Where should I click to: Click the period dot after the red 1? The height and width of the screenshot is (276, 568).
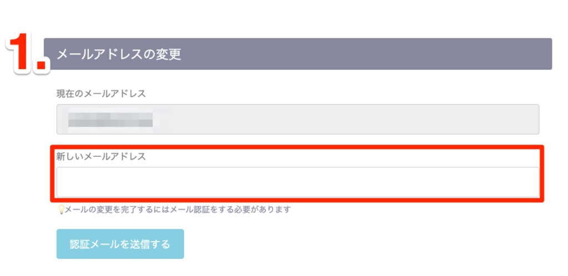tap(42, 65)
